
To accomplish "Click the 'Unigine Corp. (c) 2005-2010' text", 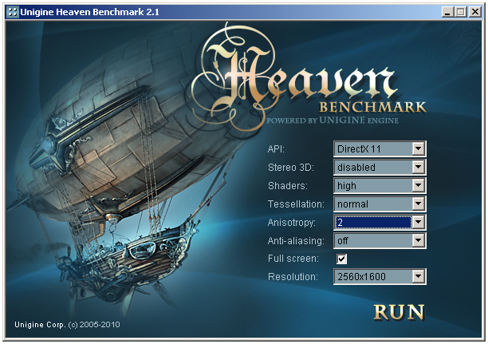I will 67,325.
